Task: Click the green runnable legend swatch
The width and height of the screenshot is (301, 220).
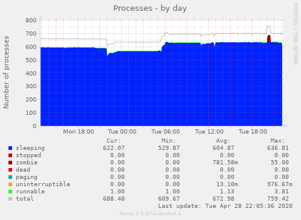Action: click(x=10, y=192)
